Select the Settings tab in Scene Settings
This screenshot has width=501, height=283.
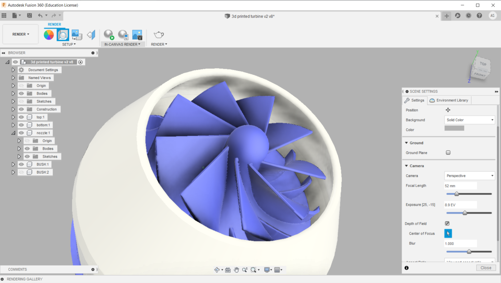click(414, 100)
